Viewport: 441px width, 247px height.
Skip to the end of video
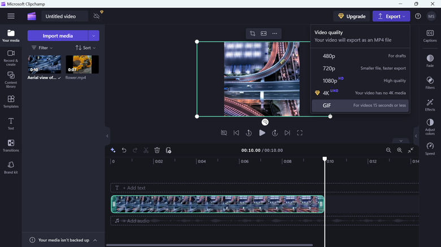287,133
